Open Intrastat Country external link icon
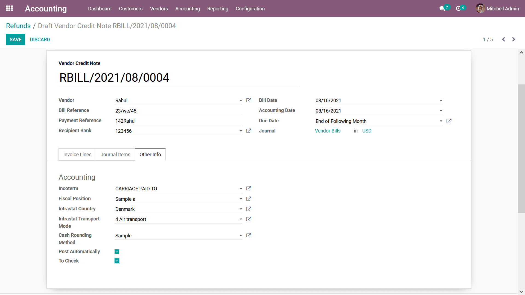The height and width of the screenshot is (295, 525). [x=249, y=209]
